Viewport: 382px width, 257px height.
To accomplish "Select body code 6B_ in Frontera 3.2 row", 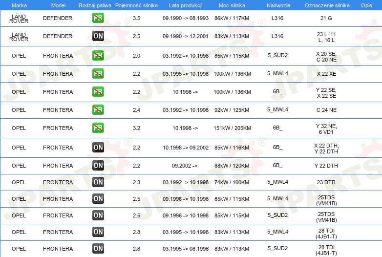I will (x=277, y=128).
